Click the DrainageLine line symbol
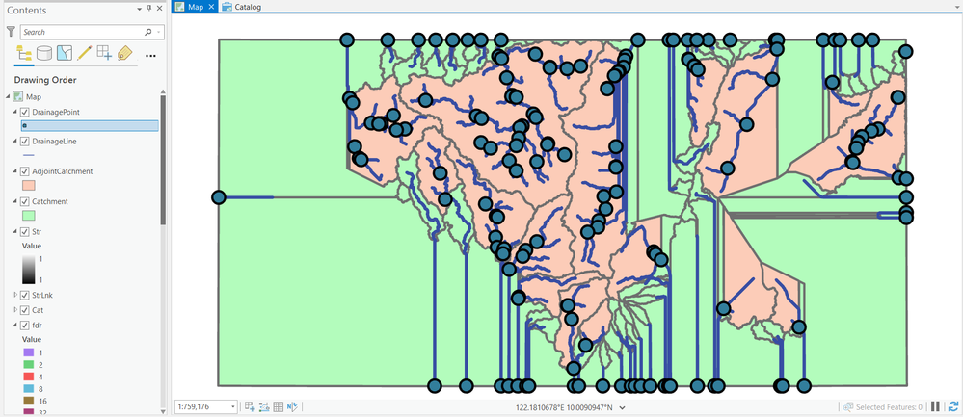963x417 pixels. pos(28,156)
